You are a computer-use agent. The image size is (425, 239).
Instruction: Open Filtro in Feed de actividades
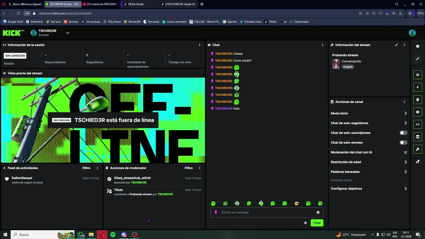coord(86,168)
